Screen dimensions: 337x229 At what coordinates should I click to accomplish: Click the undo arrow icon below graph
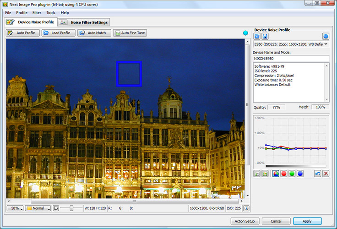[x=318, y=174]
